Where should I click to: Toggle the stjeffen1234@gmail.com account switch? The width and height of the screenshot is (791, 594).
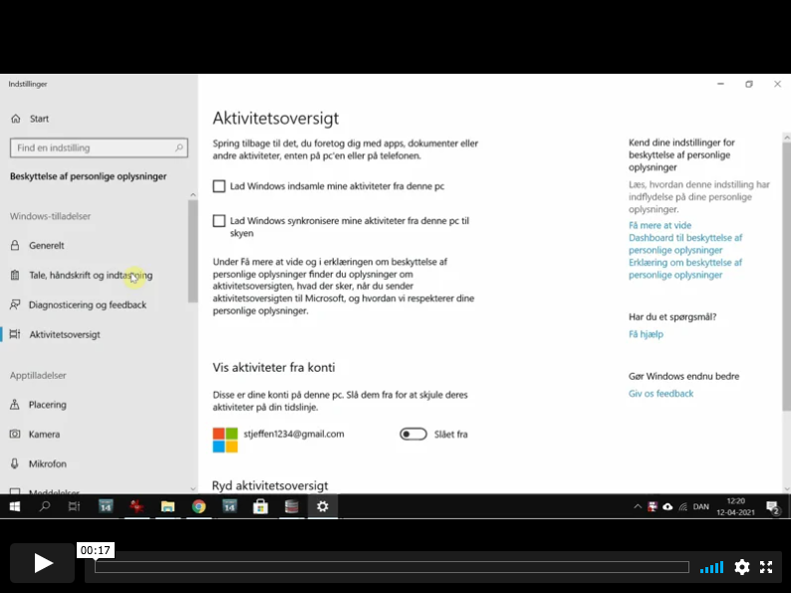click(x=413, y=435)
